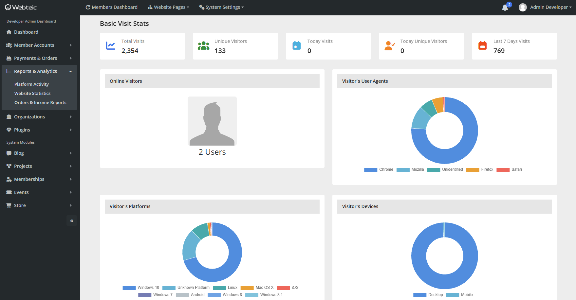
Task: Click the Plugins gem icon
Action: point(9,130)
